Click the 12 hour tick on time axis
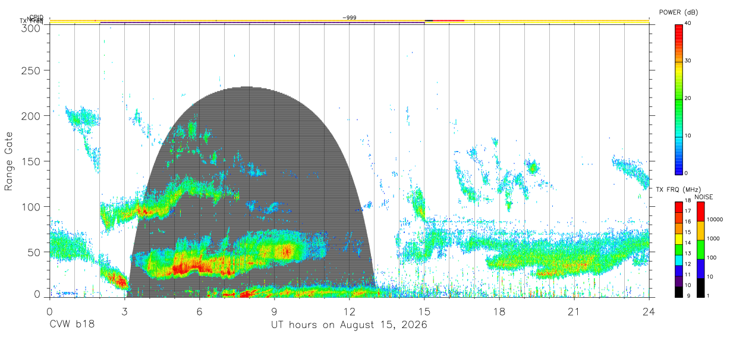Viewport: 730px width, 337px height. point(350,311)
